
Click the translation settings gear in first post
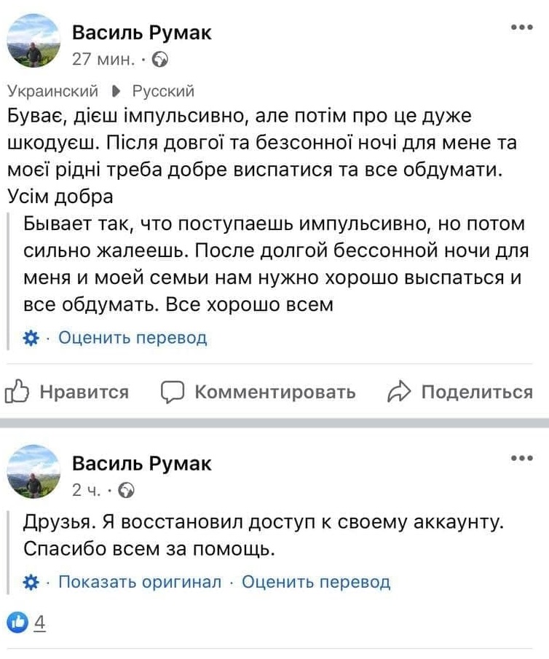pyautogui.click(x=31, y=338)
